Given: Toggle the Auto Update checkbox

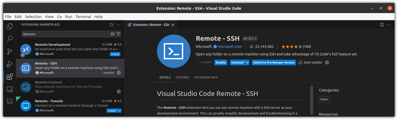Looking at the screenshot, I should [300, 62].
